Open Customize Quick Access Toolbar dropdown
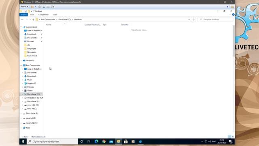Image resolution: width=259 pixels, height=146 pixels. coord(32,11)
